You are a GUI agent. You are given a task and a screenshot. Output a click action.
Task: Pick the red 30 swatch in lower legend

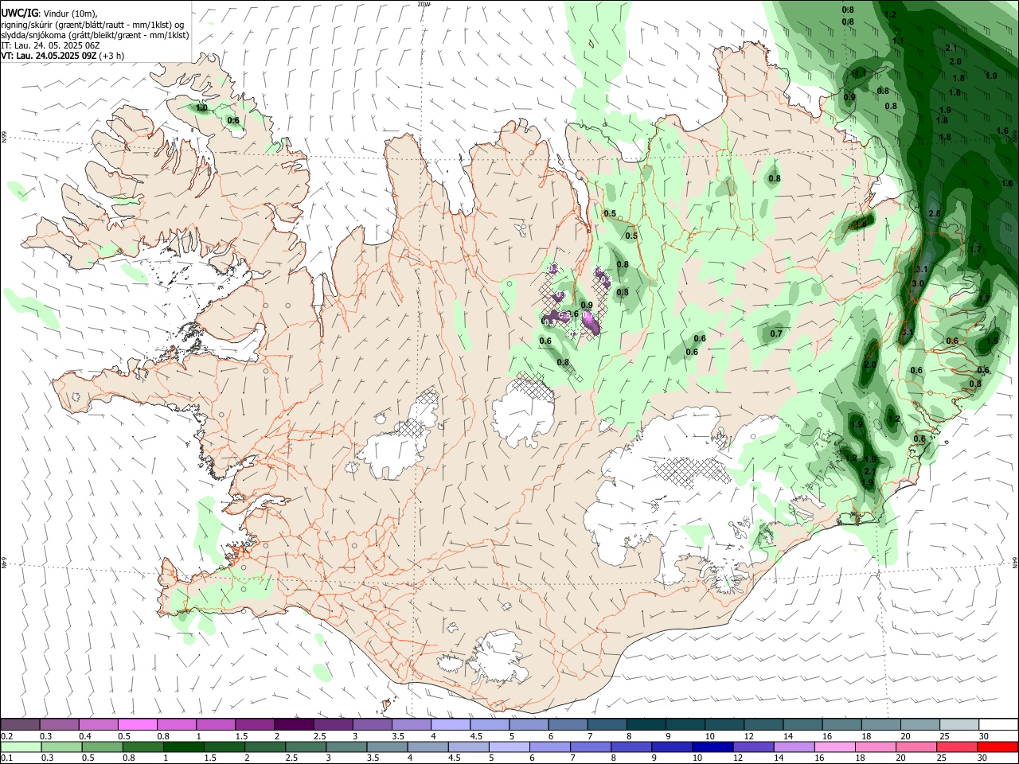tap(998, 747)
